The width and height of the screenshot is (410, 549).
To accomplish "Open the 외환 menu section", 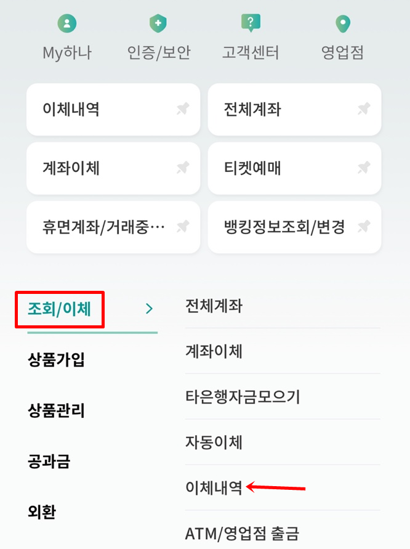I will click(39, 512).
